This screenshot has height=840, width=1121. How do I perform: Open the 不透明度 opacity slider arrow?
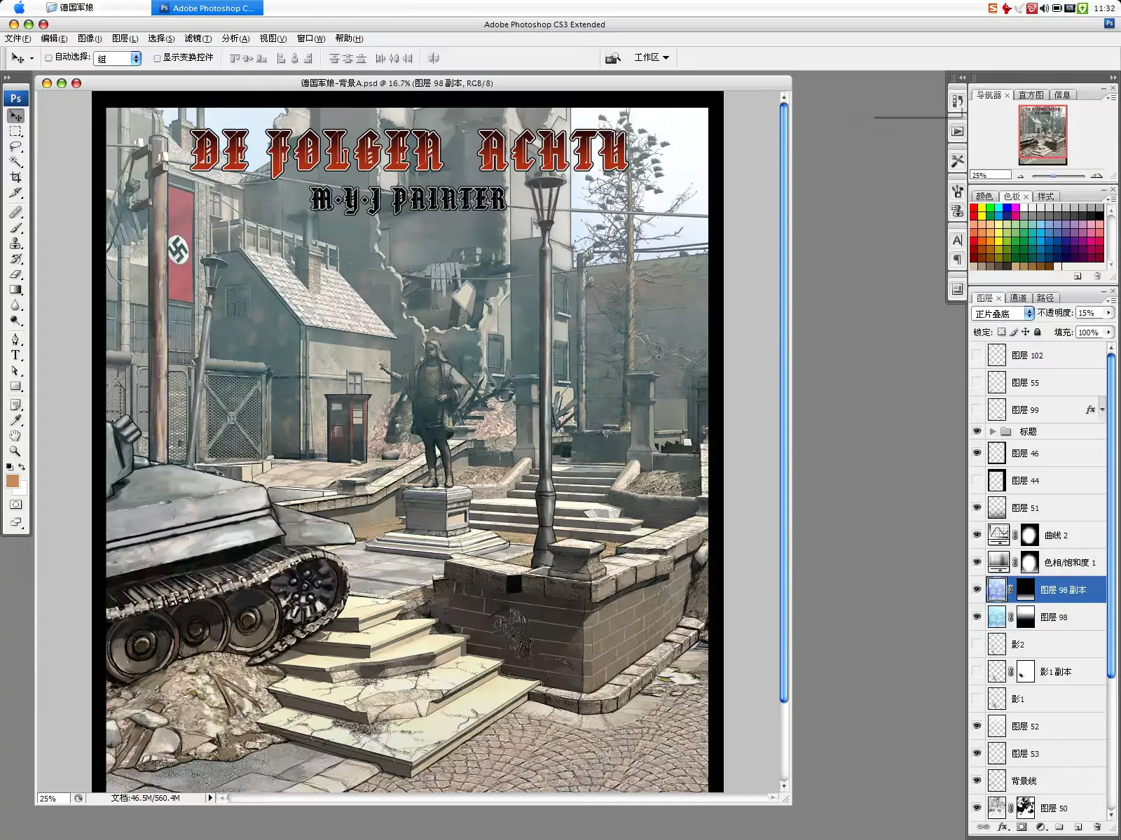(1108, 313)
